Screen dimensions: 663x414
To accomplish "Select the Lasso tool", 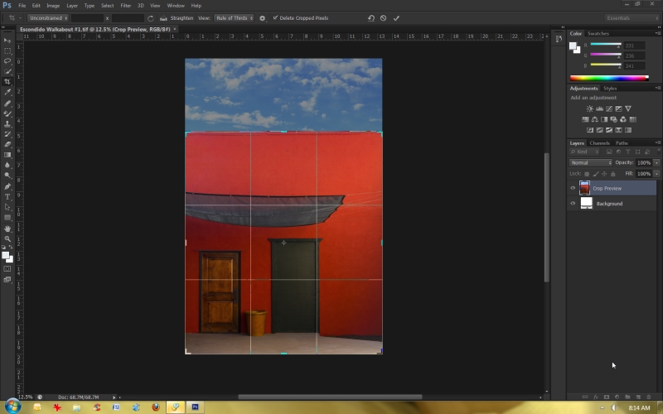I will click(7, 60).
